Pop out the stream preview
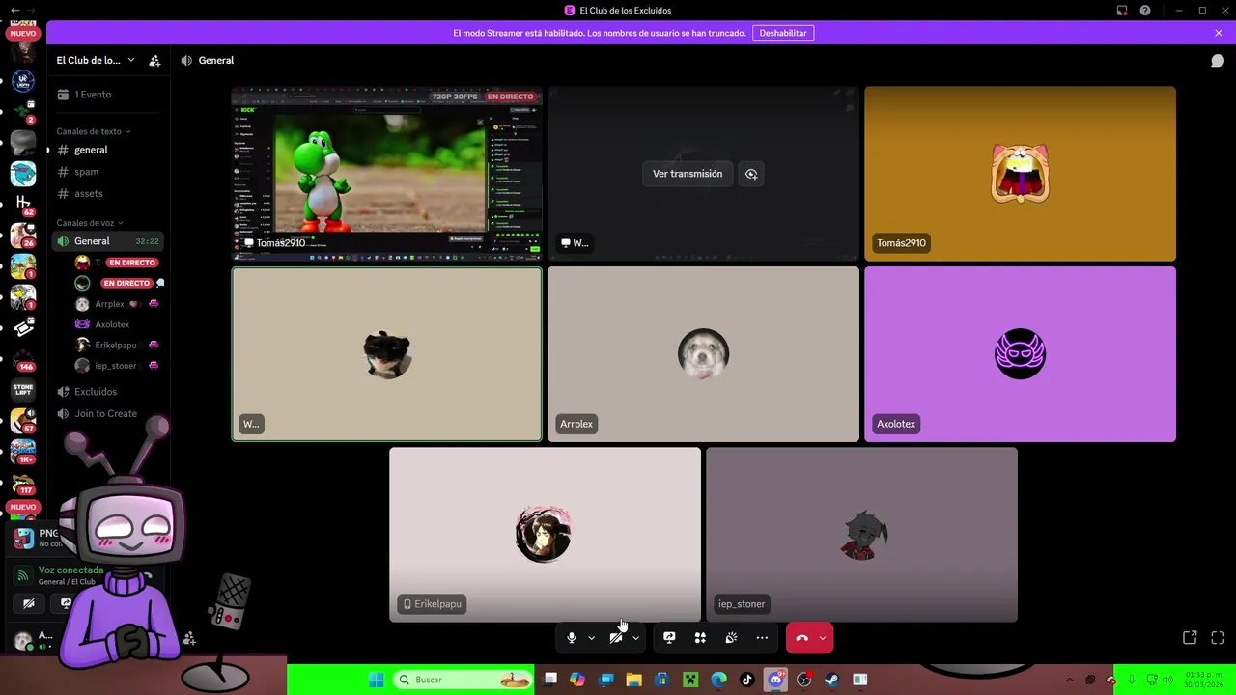The height and width of the screenshot is (695, 1236). click(x=751, y=174)
